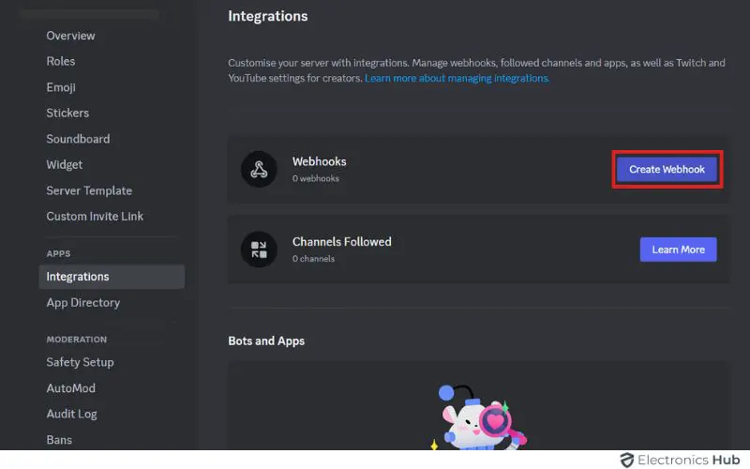Click the Webhooks icon
Image resolution: width=750 pixels, height=469 pixels.
coord(260,170)
